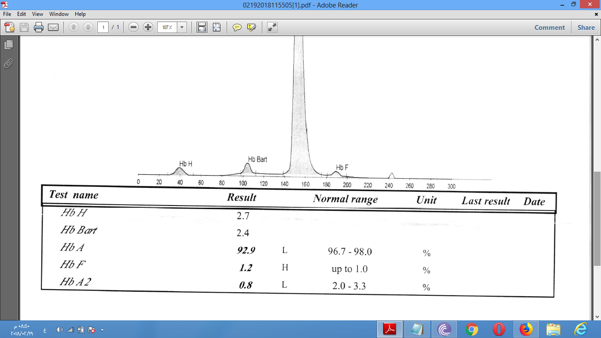The height and width of the screenshot is (338, 601).
Task: Click the Hb H result 2.7
Action: pos(243,216)
